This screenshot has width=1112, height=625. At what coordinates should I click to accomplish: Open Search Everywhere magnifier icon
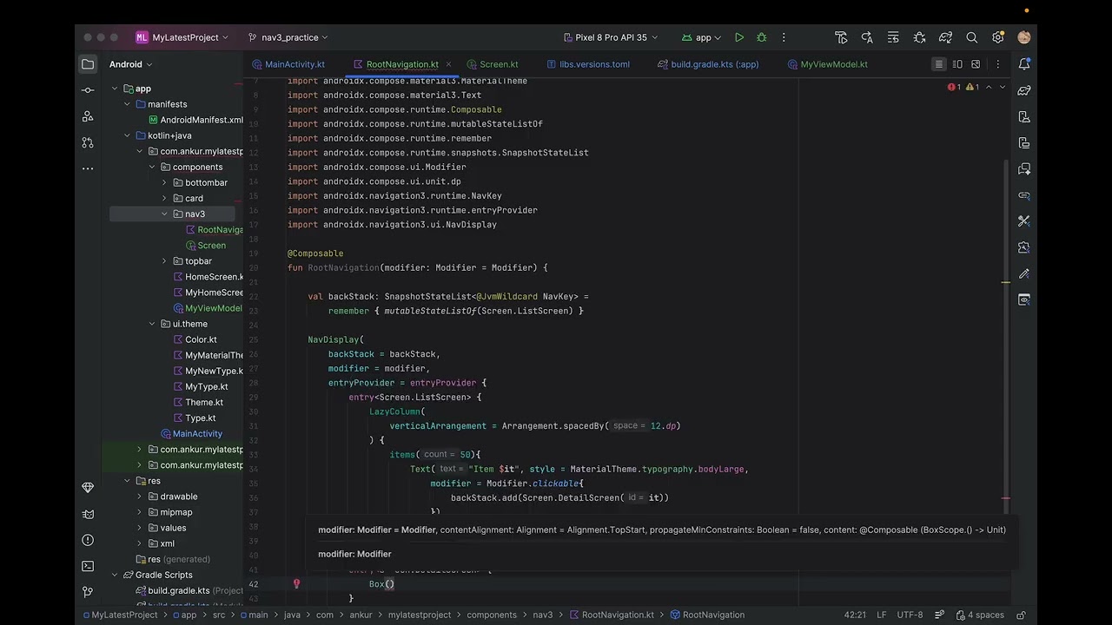pyautogui.click(x=972, y=37)
